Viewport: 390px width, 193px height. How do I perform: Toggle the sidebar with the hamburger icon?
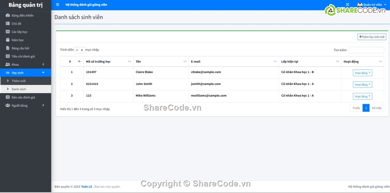[x=57, y=5]
